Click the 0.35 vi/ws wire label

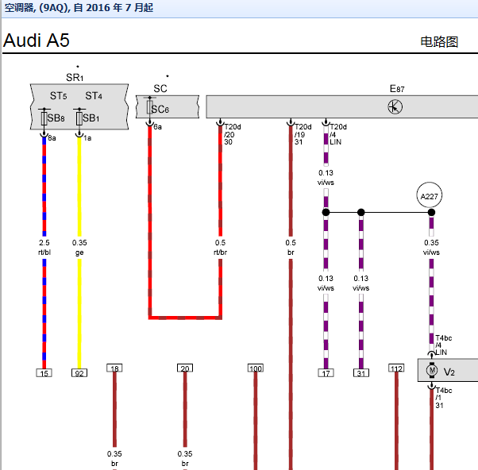point(431,248)
